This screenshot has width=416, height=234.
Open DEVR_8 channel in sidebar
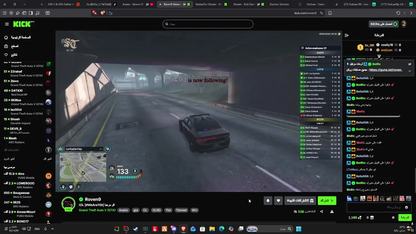[28, 130]
